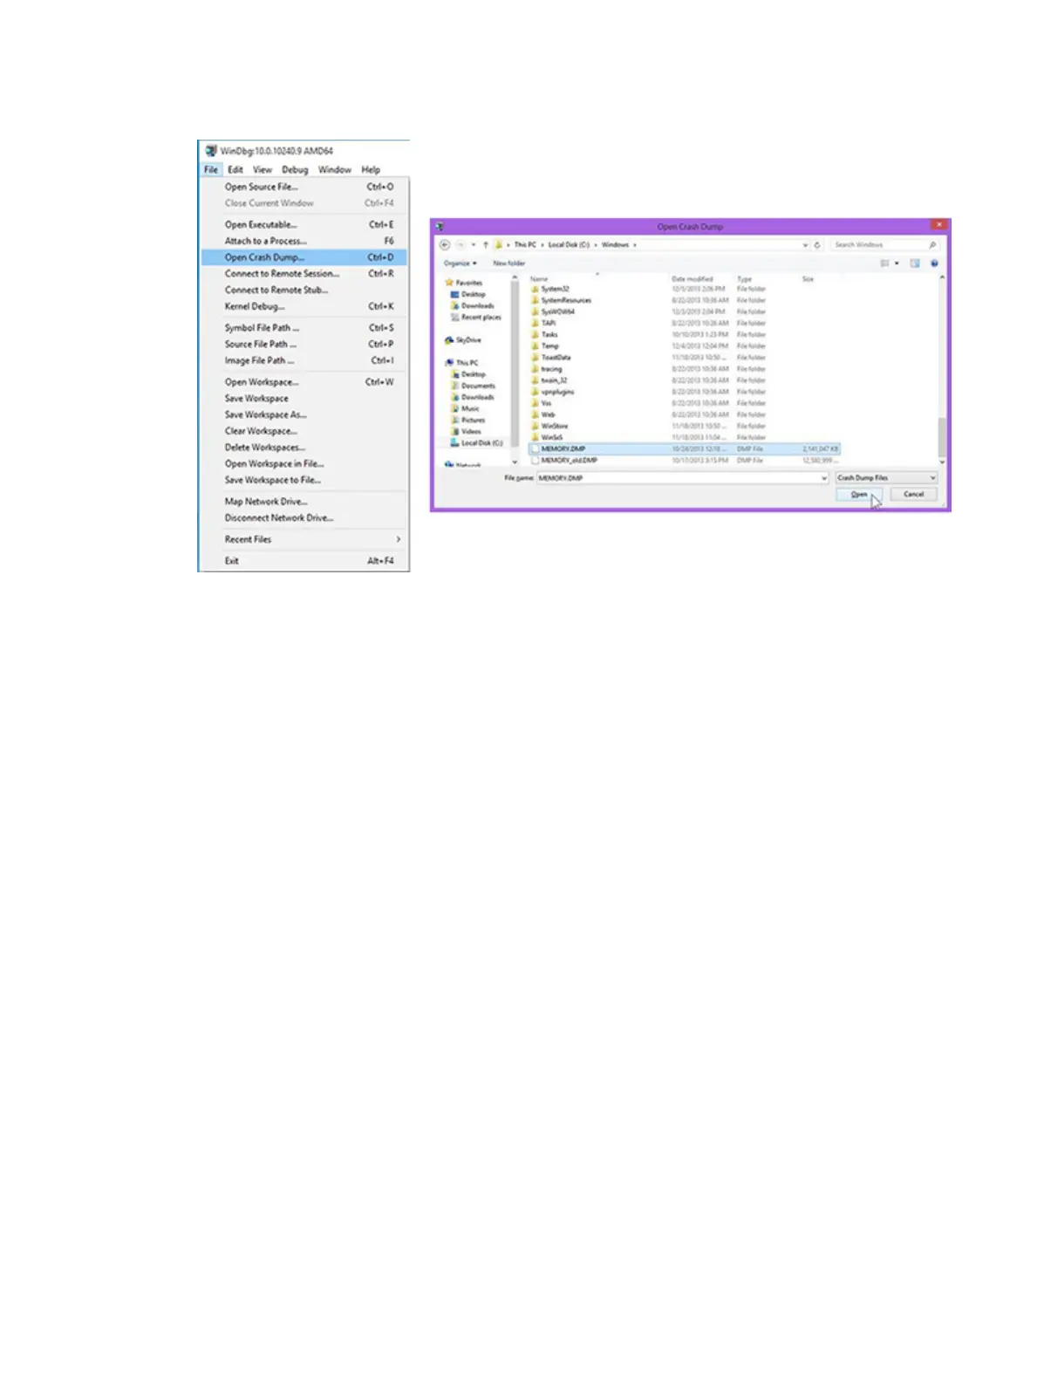Screen dimensions: 1037x1382
Task: Sort by Date modified column header
Action: [x=692, y=279]
